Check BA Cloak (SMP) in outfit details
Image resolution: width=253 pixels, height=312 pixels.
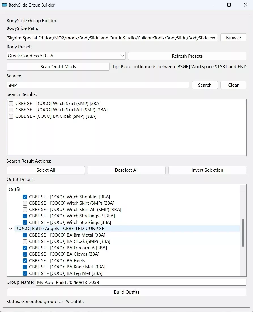tap(25, 242)
